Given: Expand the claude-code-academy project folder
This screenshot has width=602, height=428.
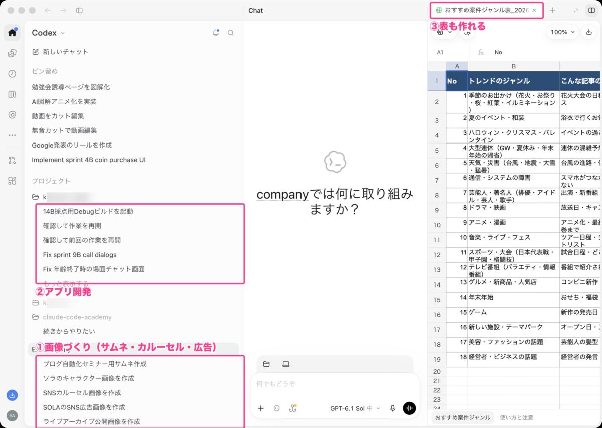Looking at the screenshot, I should pyautogui.click(x=72, y=317).
